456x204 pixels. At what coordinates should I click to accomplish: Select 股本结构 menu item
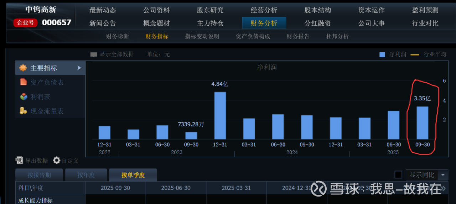coord(318,10)
